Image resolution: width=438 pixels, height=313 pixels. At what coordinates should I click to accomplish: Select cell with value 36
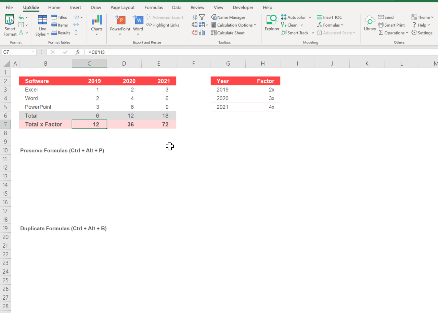click(124, 124)
